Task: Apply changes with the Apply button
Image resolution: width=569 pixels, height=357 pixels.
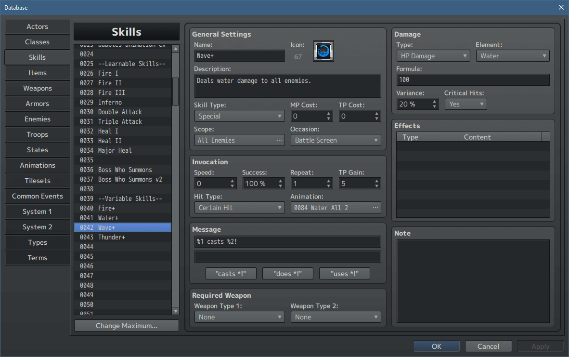Action: (x=540, y=346)
